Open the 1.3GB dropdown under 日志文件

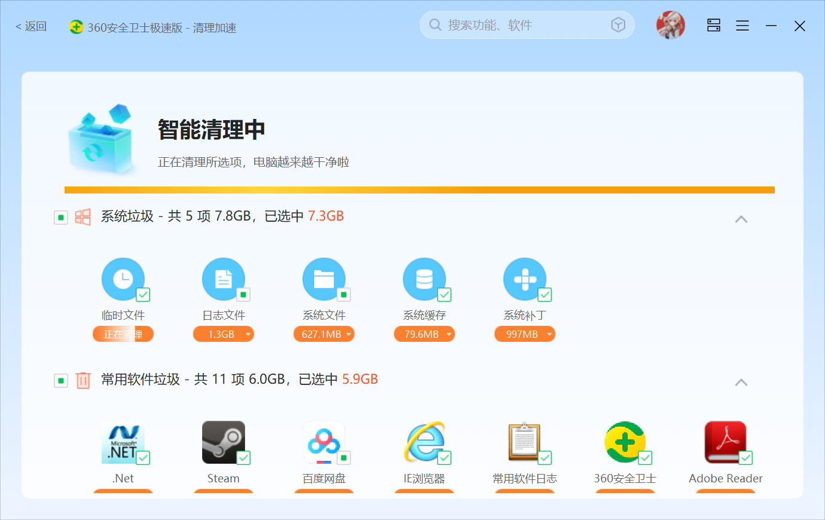pos(224,334)
